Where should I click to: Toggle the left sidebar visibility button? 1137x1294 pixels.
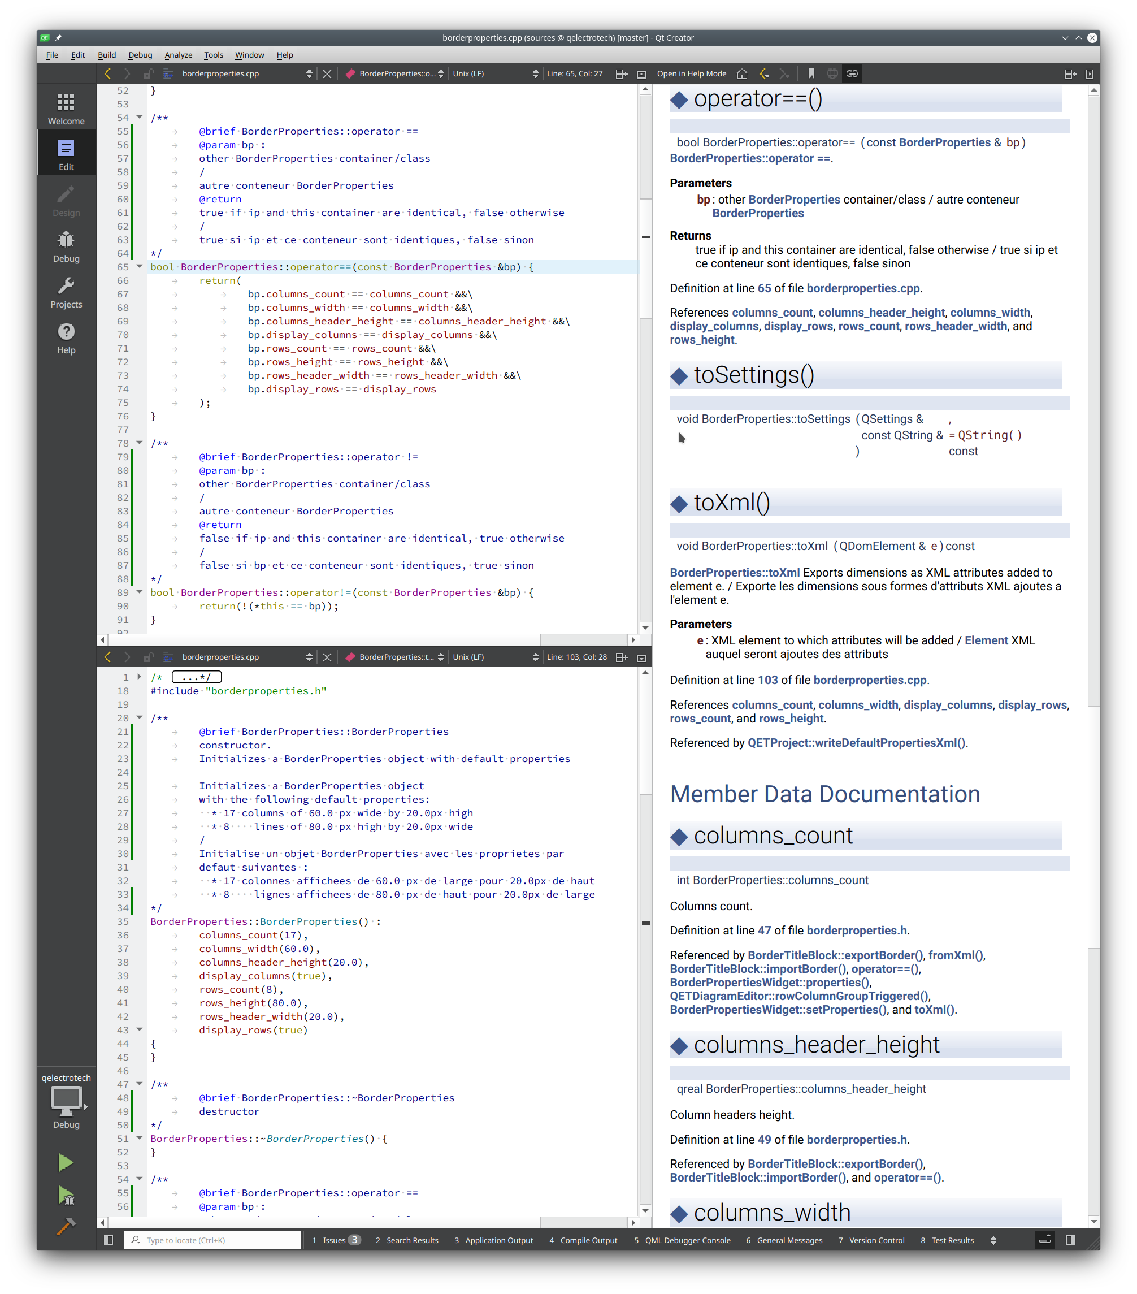click(x=108, y=1240)
